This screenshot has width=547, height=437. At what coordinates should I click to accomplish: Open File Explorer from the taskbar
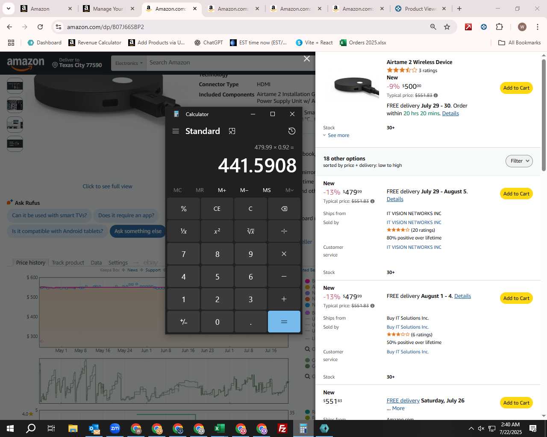point(73,428)
